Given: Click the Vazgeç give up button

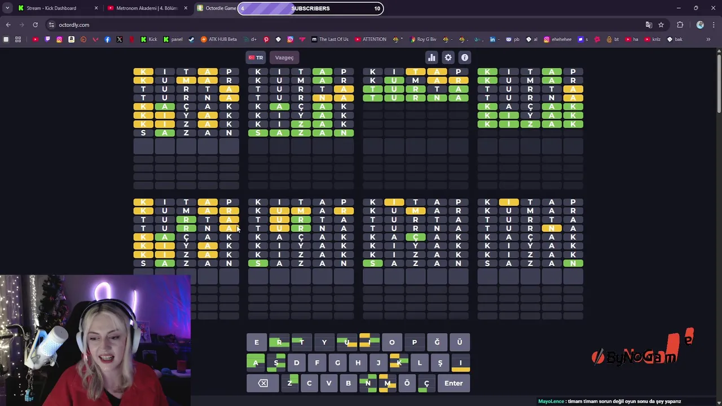Looking at the screenshot, I should tap(284, 58).
